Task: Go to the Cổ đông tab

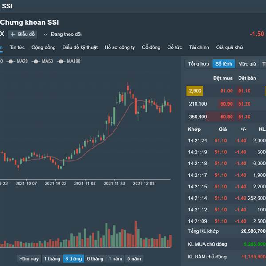Action: click(x=151, y=47)
